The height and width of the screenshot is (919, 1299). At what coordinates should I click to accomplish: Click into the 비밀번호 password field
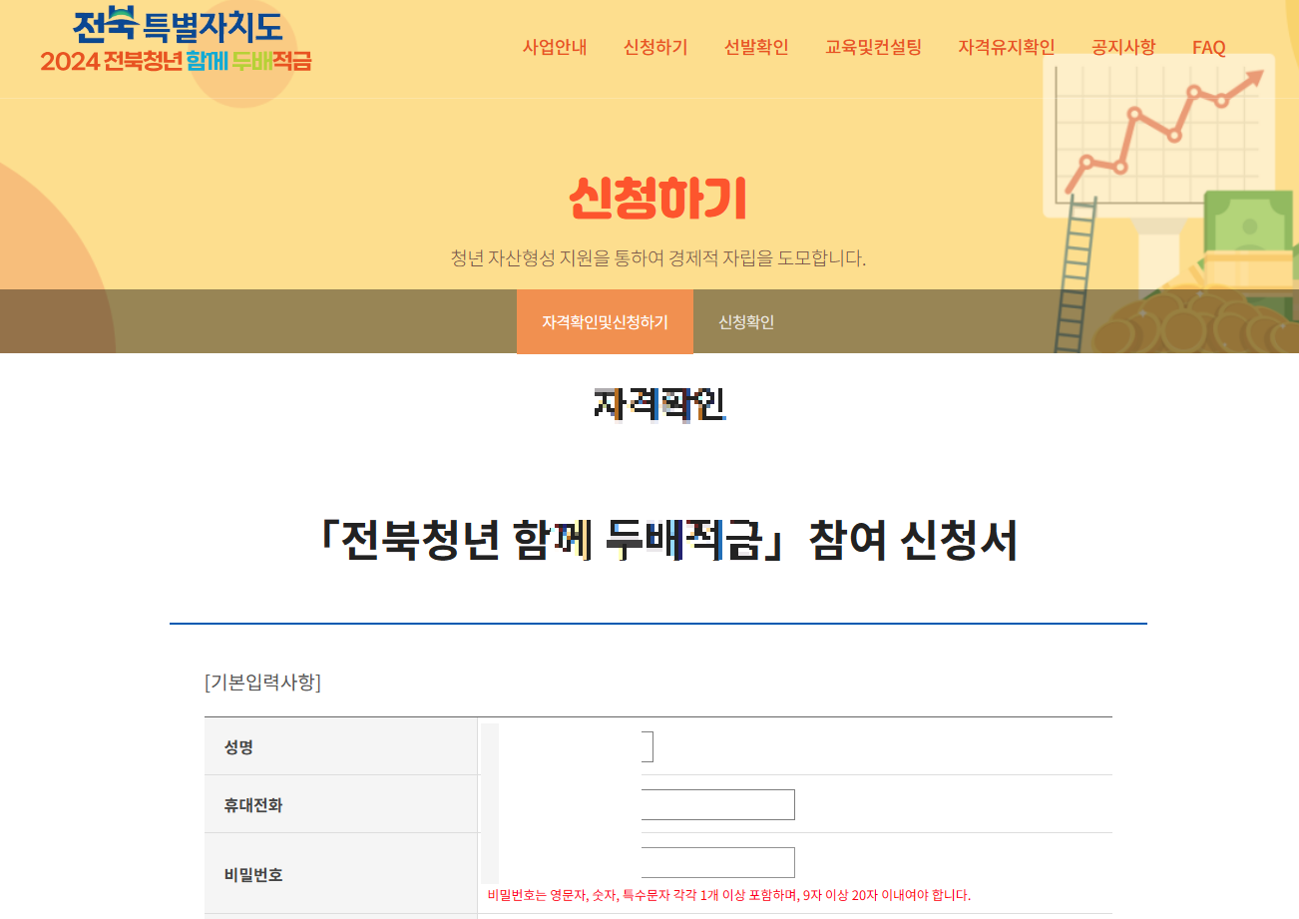pos(641,862)
